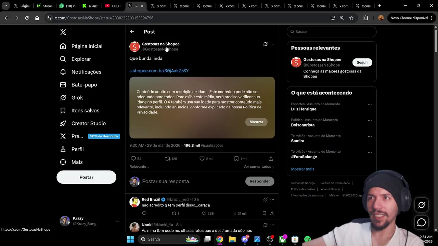This screenshot has width=438, height=246.
Task: Click the X logo in sidebar
Action: (x=63, y=32)
